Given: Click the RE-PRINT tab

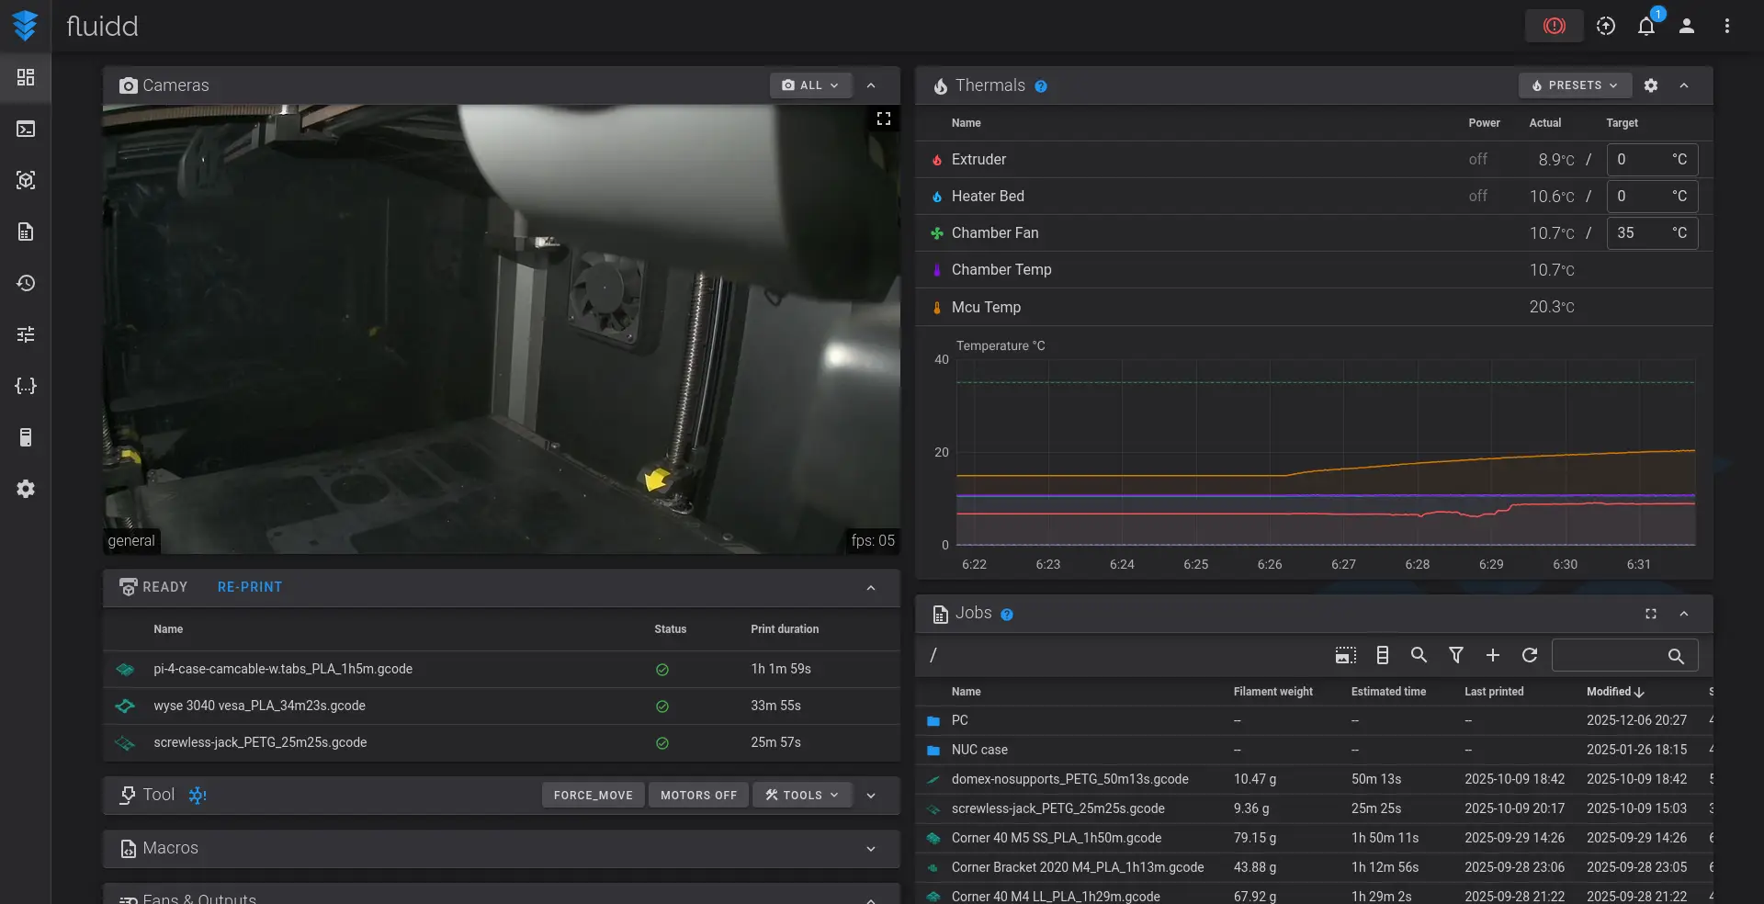Looking at the screenshot, I should click(x=250, y=587).
